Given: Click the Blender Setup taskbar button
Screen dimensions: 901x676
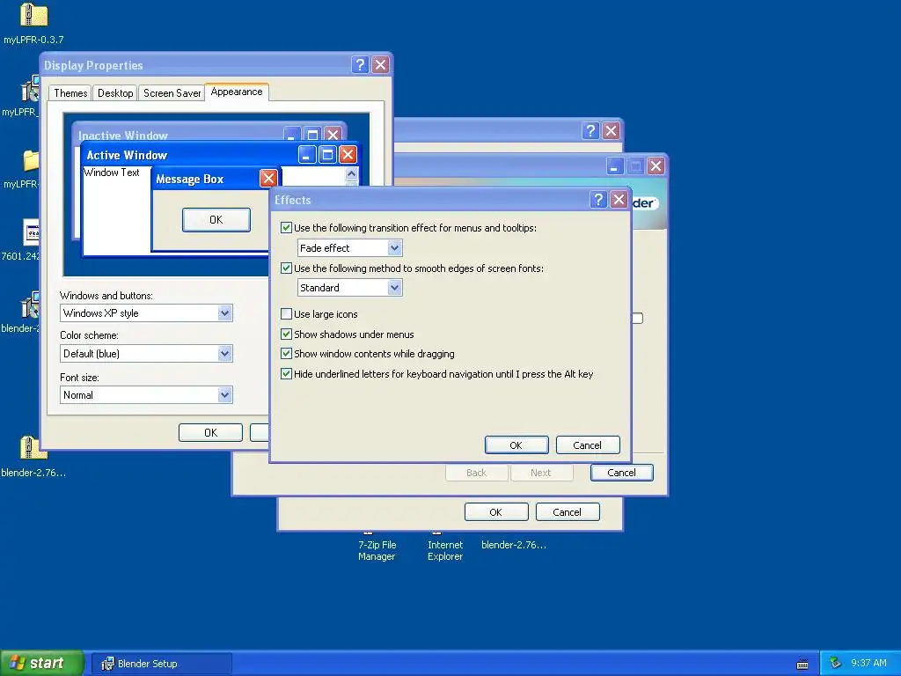Looking at the screenshot, I should [162, 664].
